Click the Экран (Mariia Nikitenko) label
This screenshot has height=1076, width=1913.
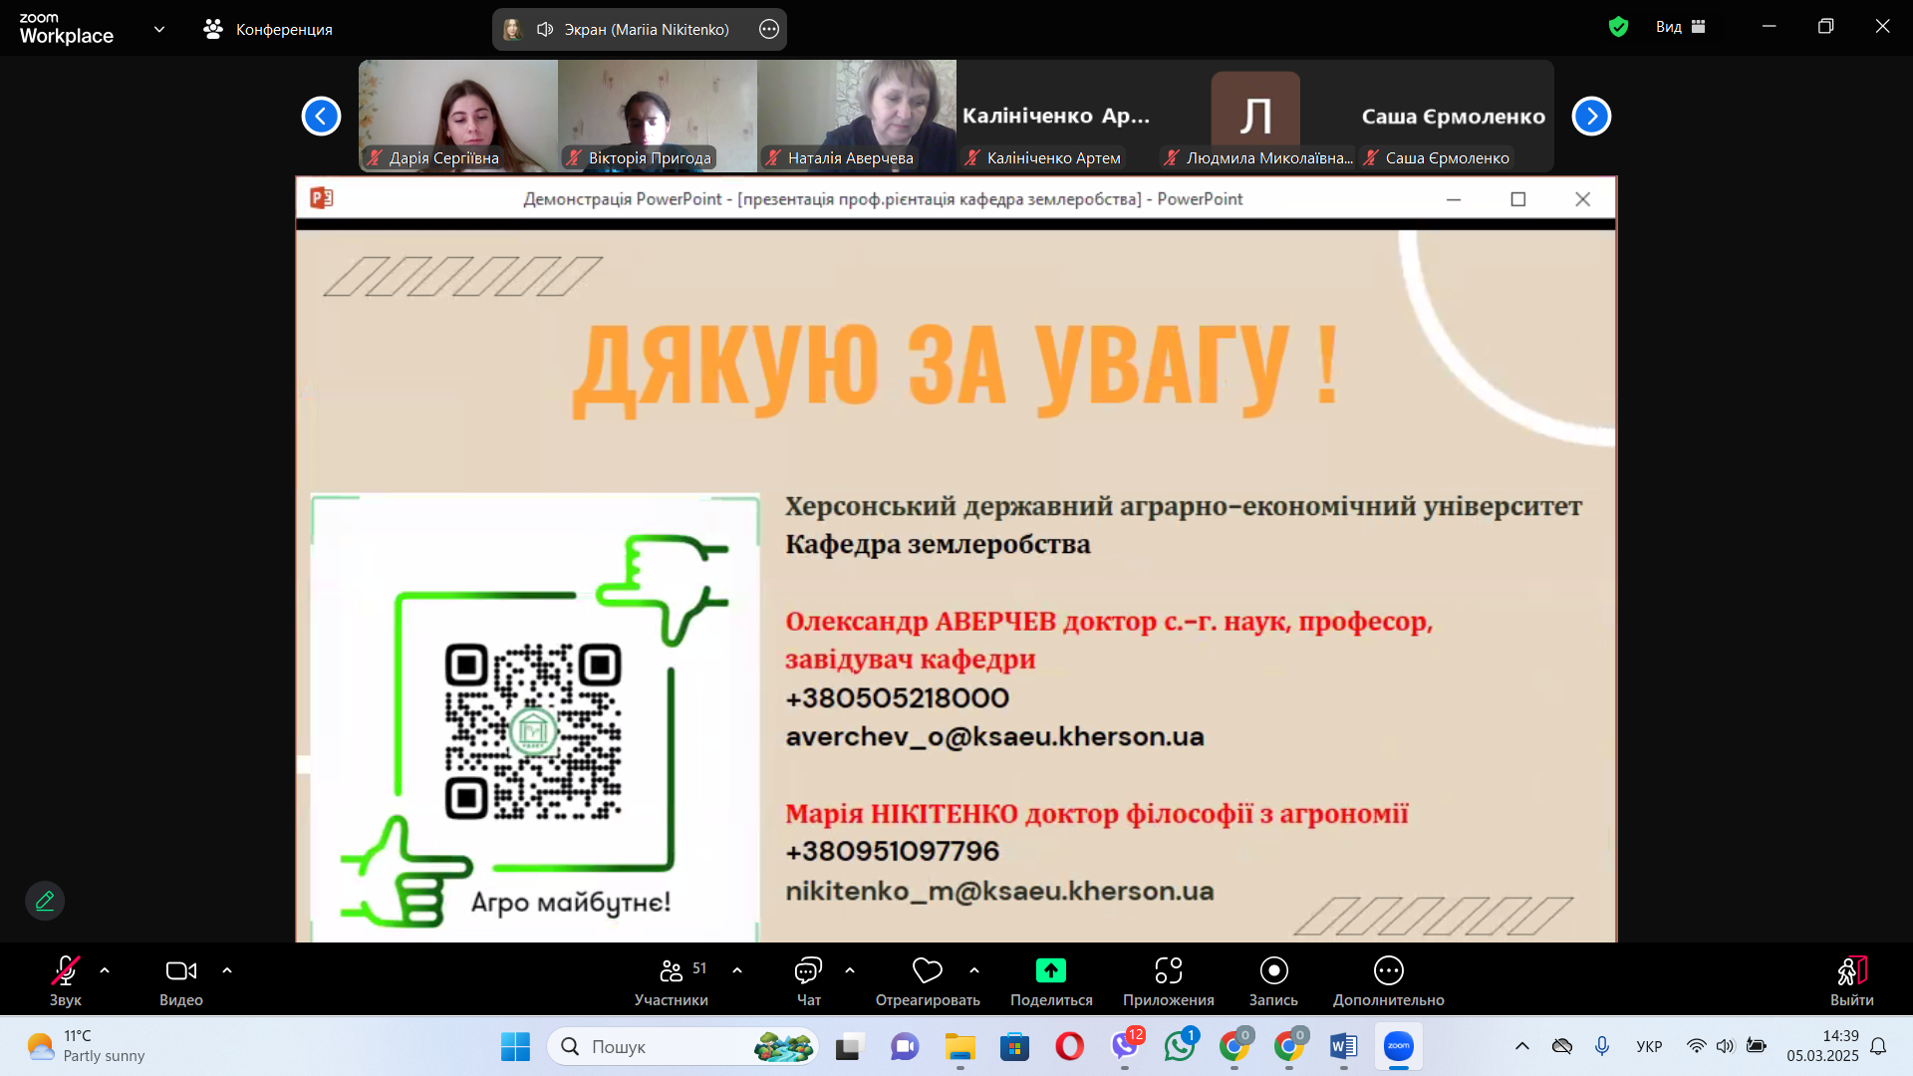[x=647, y=29]
